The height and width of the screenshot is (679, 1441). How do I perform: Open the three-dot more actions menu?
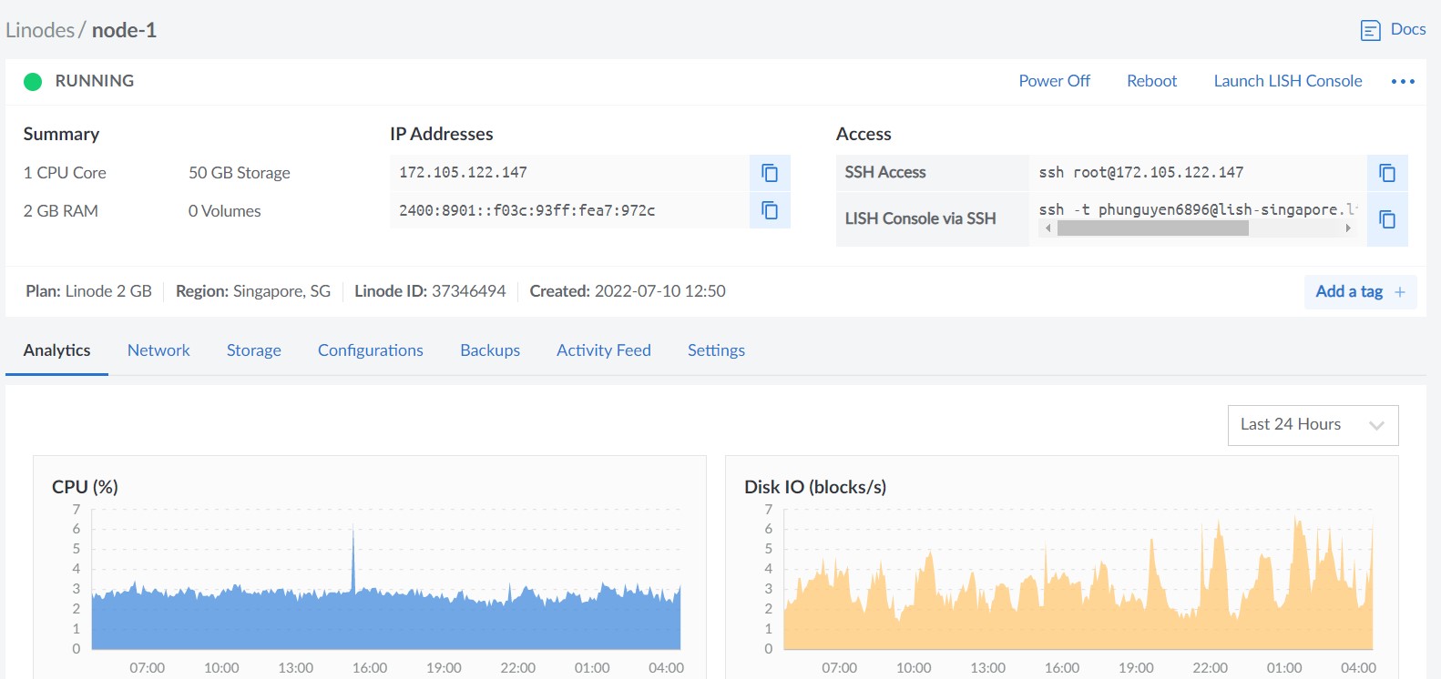pyautogui.click(x=1403, y=82)
